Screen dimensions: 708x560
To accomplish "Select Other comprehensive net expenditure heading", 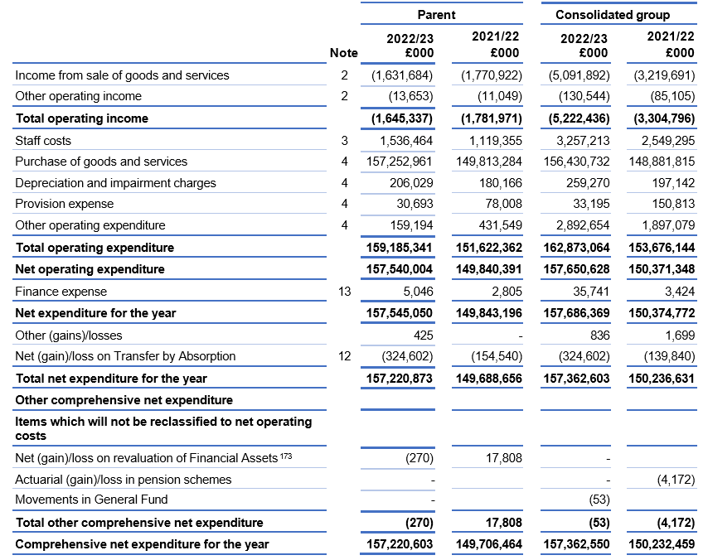I will (x=124, y=400).
